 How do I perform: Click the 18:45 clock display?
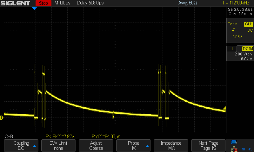point(247,149)
